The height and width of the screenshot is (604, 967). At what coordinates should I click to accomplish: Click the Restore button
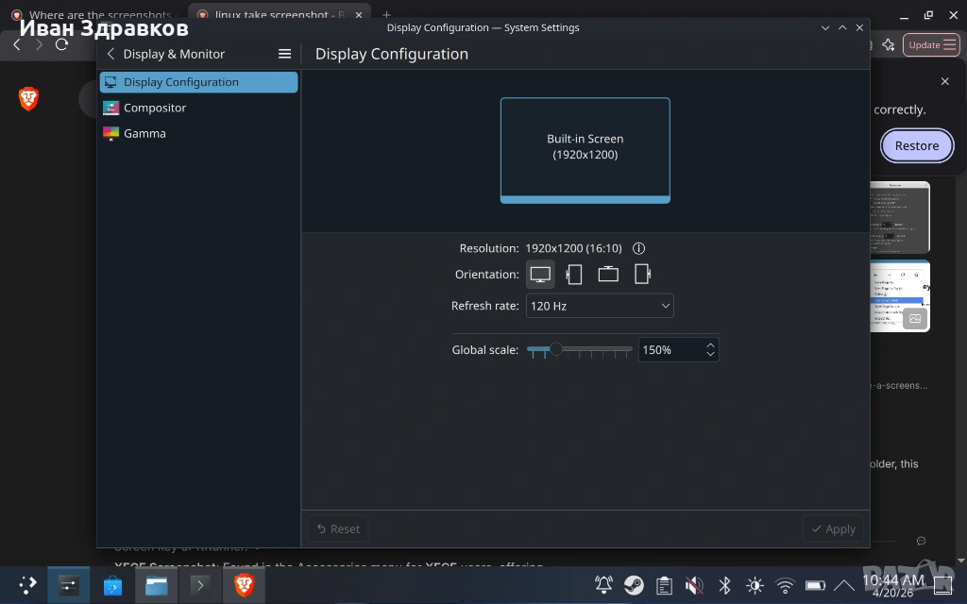point(916,146)
